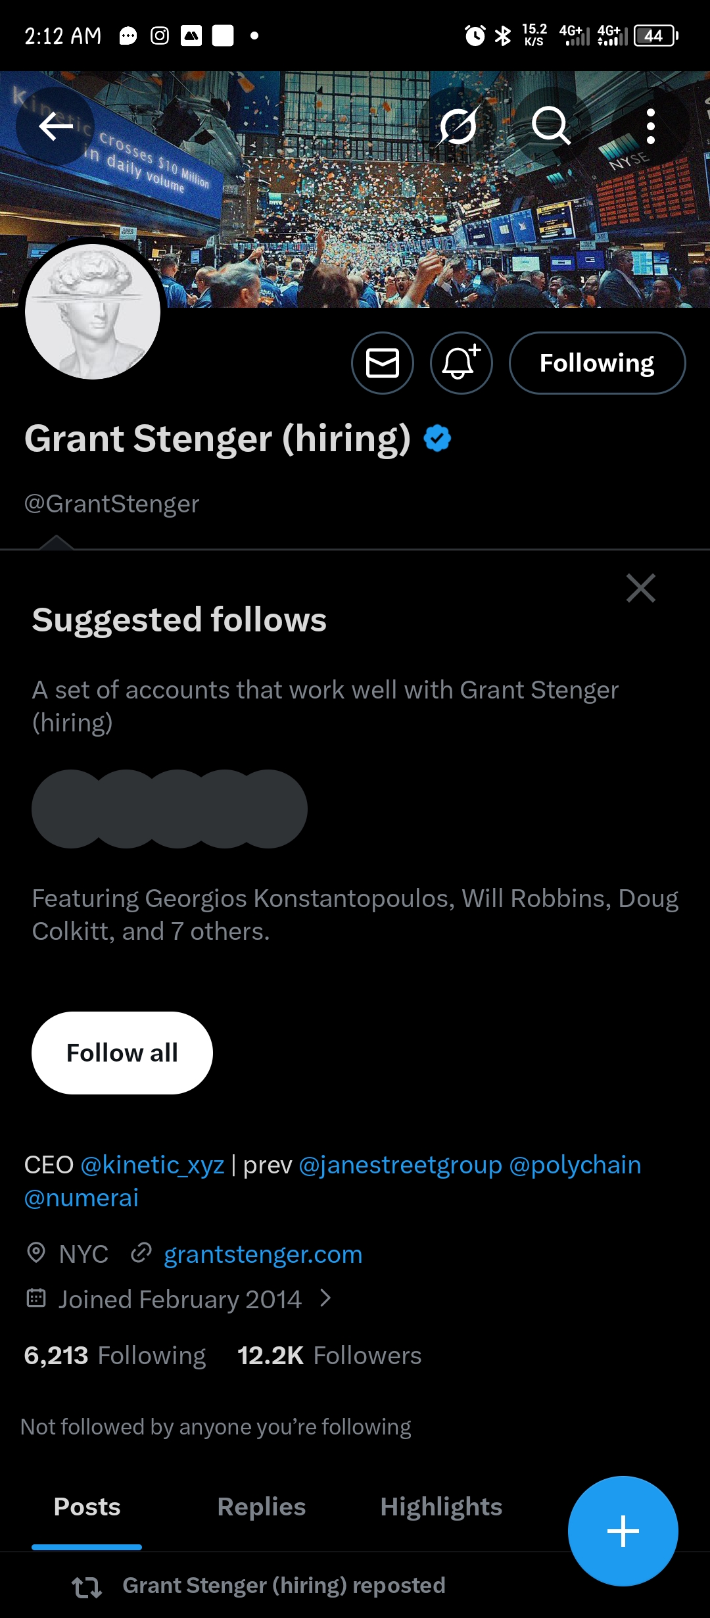This screenshot has width=710, height=1618.
Task: Expand Joined February 2014 chevron
Action: point(325,1298)
